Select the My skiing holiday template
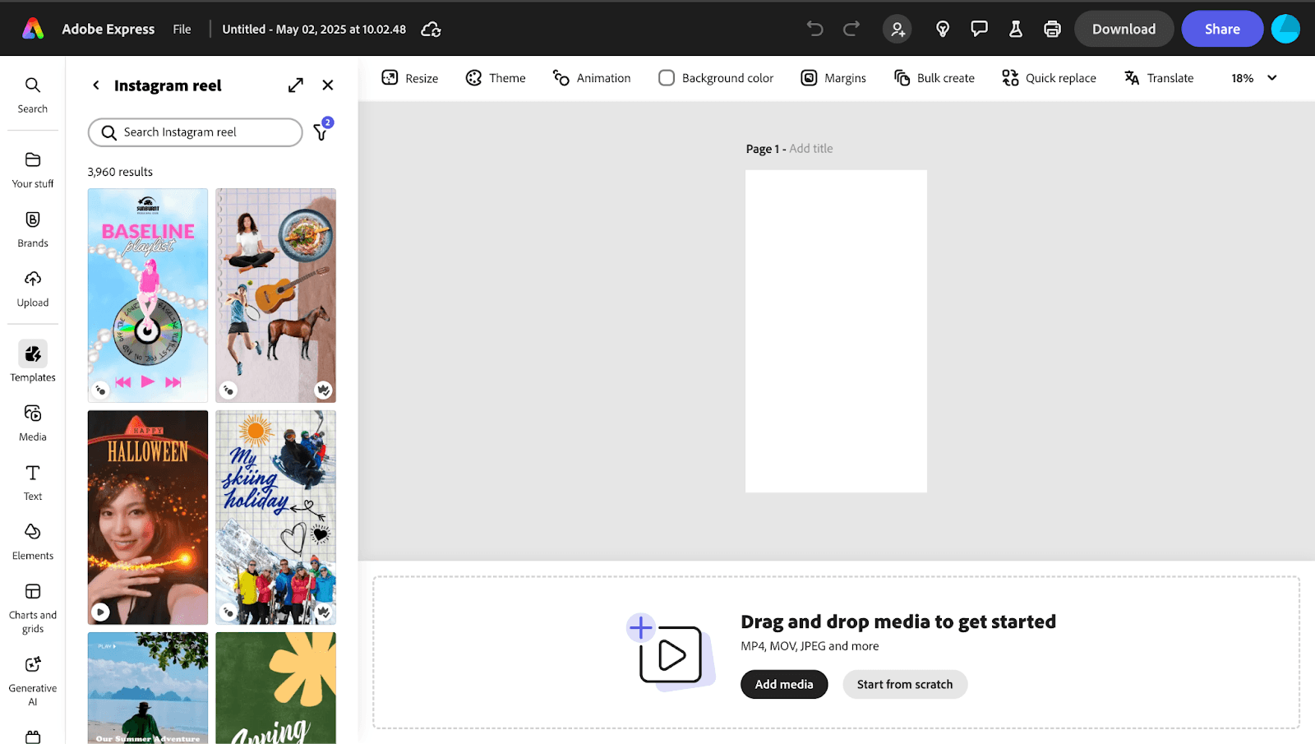This screenshot has width=1315, height=744. click(275, 517)
